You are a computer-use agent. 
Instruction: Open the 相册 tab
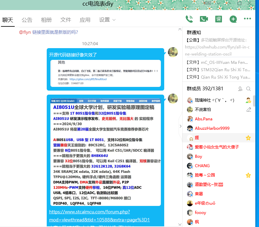click(46, 20)
